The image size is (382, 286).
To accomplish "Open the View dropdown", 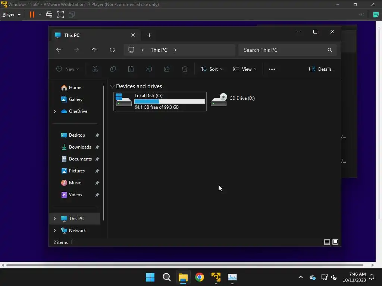I will pos(245,69).
